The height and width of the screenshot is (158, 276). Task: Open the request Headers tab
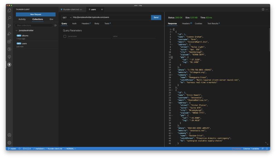(86, 24)
